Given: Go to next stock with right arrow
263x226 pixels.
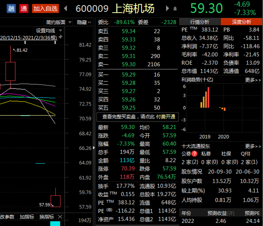Looking at the screenshot, I should pyautogui.click(x=167, y=8).
